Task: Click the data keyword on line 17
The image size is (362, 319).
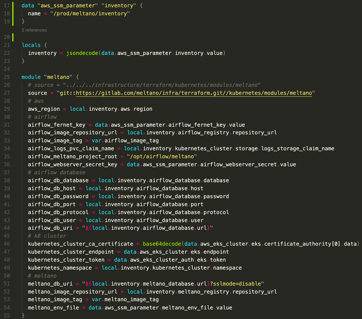Action: (x=27, y=5)
